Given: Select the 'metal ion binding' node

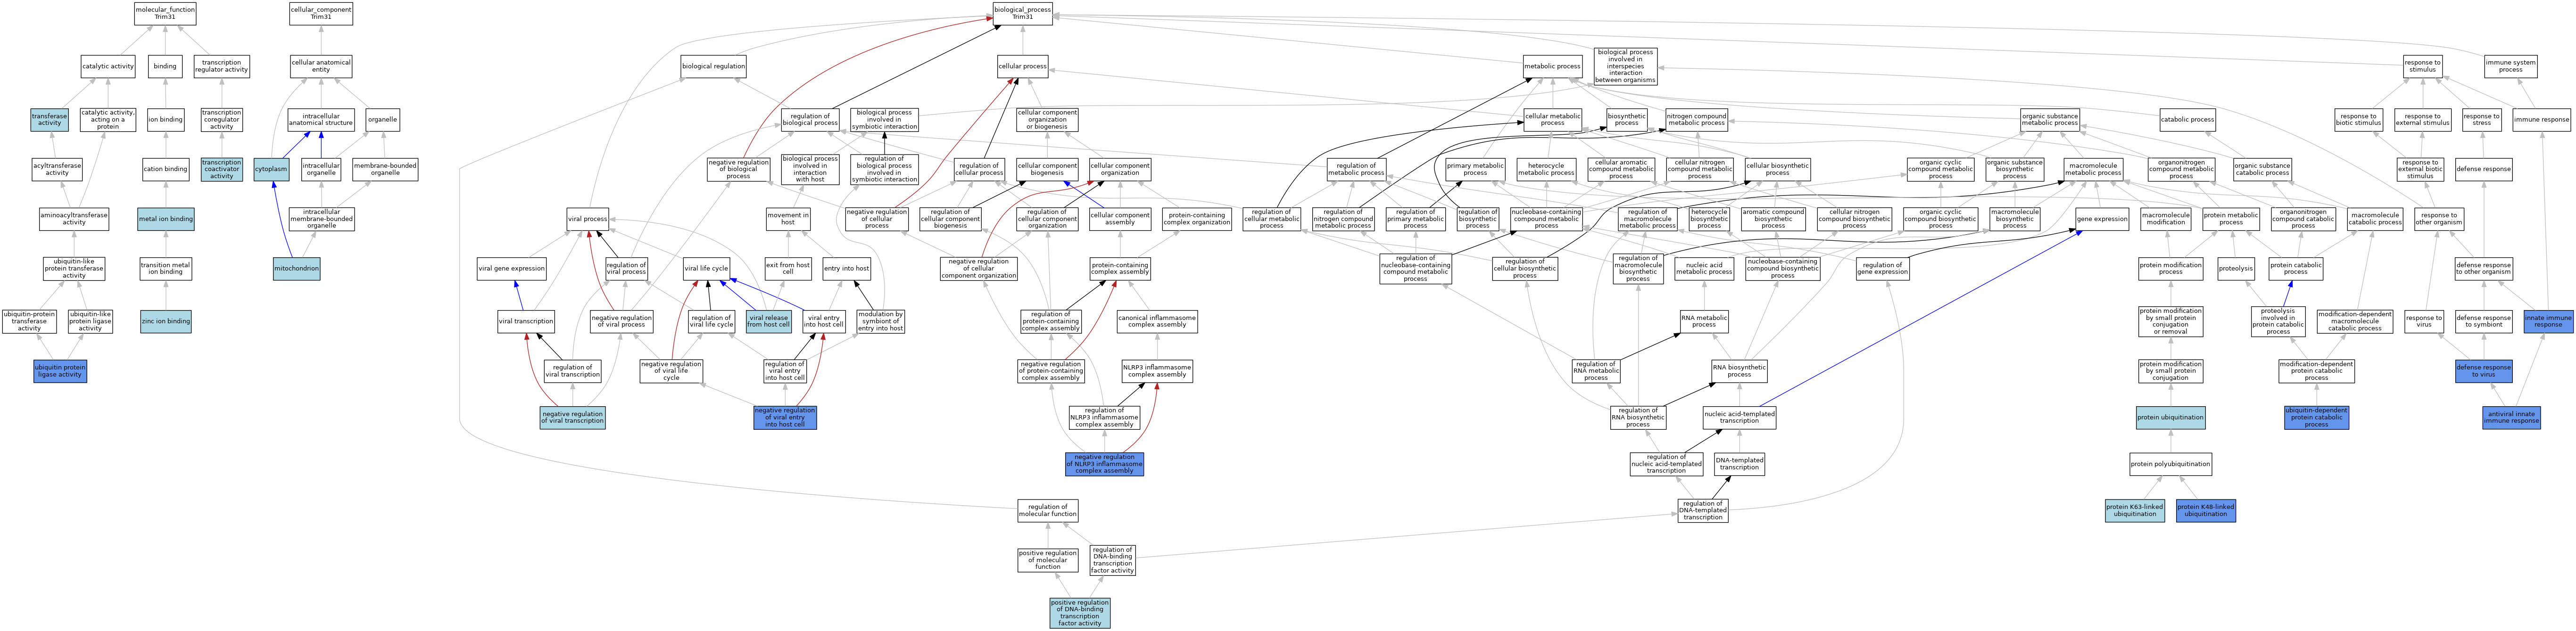Looking at the screenshot, I should [x=166, y=219].
